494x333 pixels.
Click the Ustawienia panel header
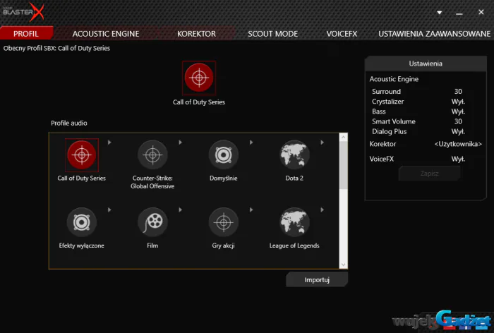(426, 63)
